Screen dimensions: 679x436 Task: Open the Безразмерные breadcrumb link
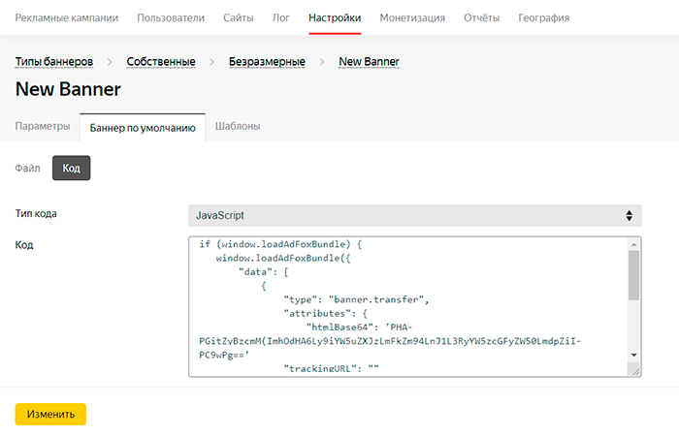[x=267, y=61]
